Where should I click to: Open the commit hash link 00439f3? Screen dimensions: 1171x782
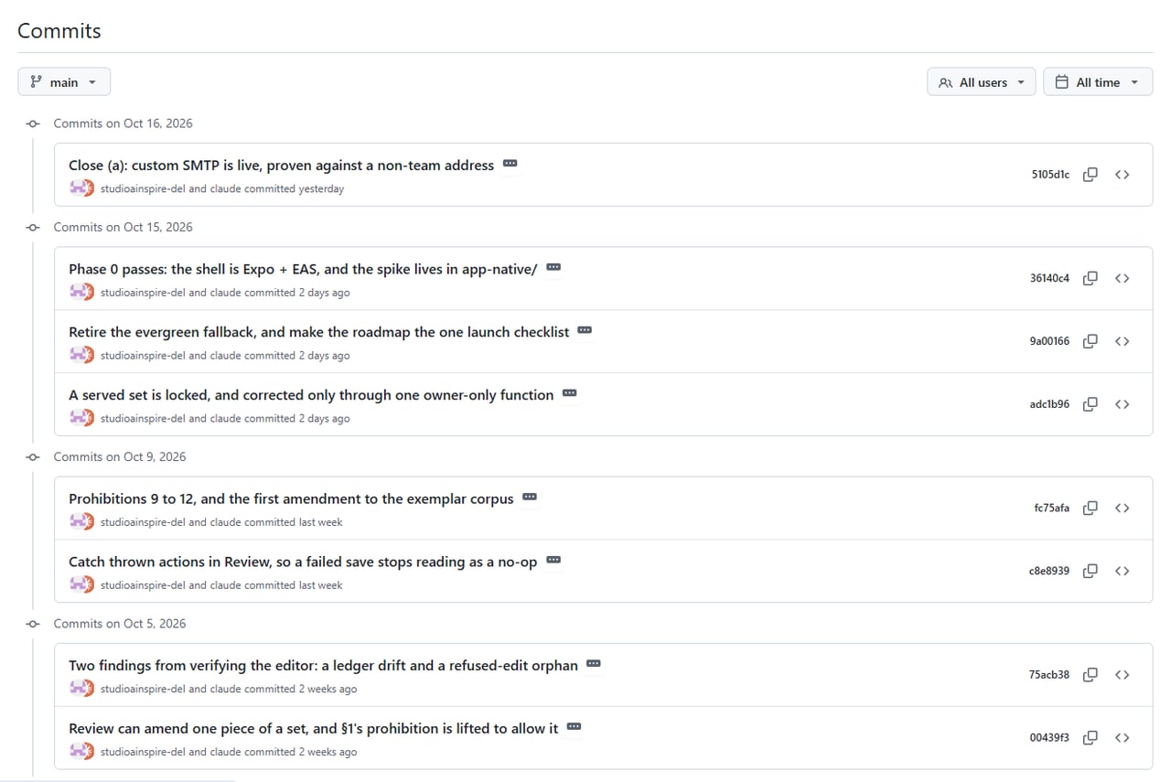[x=1049, y=737]
